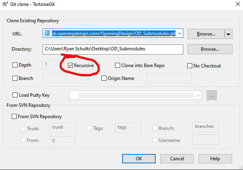The image size is (243, 170).
Task: Open the Putty key dropdown list
Action: click(x=199, y=95)
